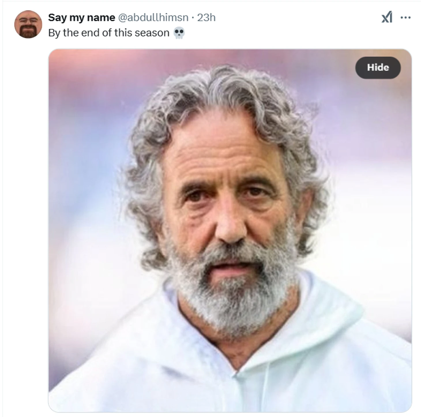The height and width of the screenshot is (417, 421).
Task: Click the glasses on the profile avatar
Action: [28, 20]
